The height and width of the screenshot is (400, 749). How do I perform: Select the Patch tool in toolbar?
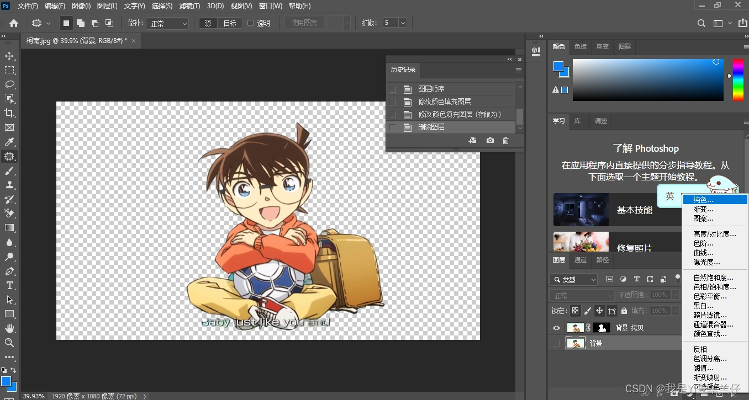tap(9, 157)
